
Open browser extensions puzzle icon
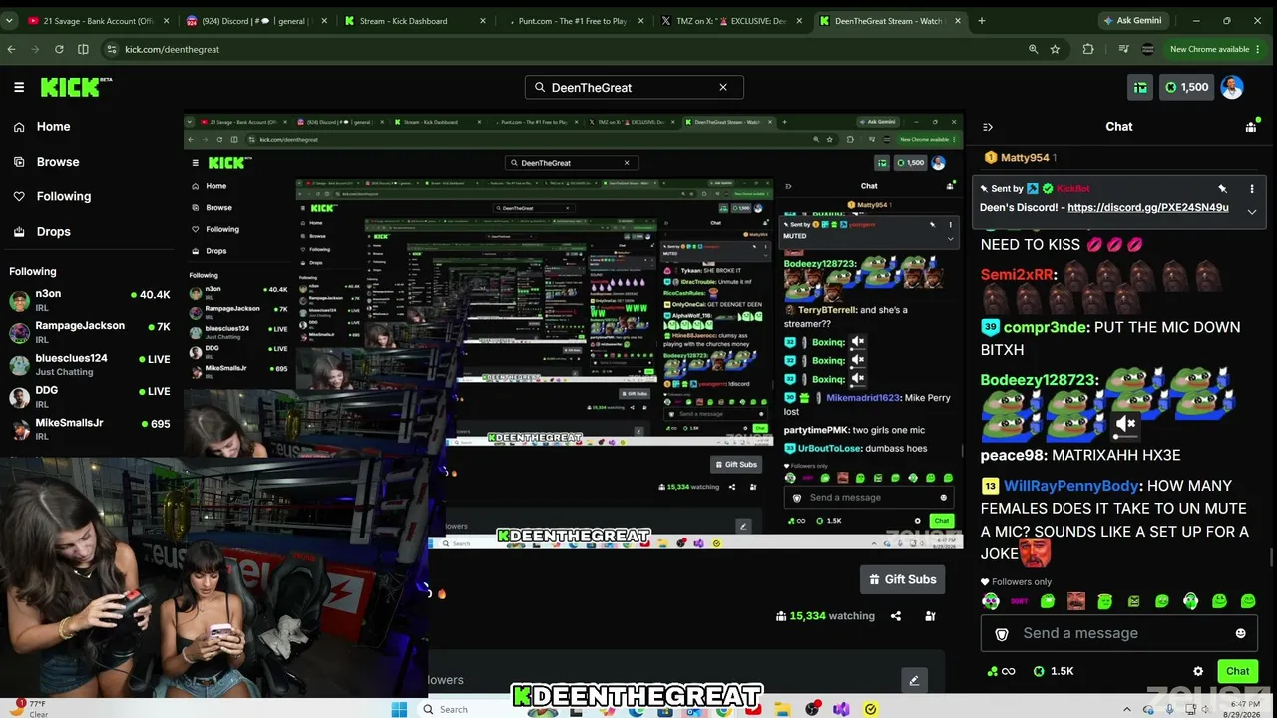(1088, 49)
